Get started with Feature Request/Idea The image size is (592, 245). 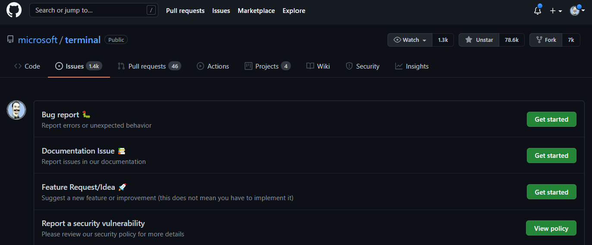(551, 192)
